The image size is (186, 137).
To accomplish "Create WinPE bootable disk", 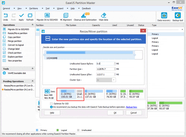I will 17,73.
